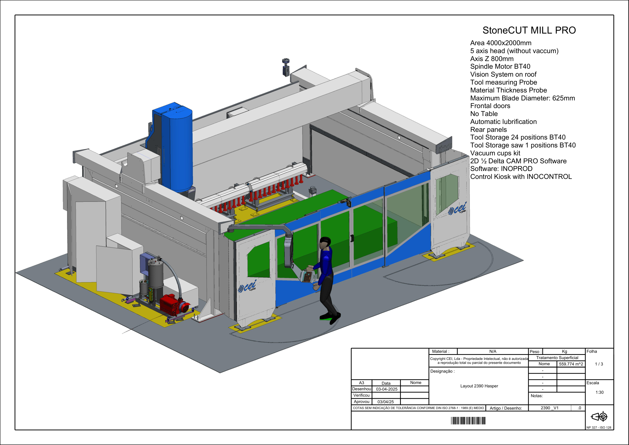Click the 'Designação :' label
629x445 pixels.
tap(442, 371)
